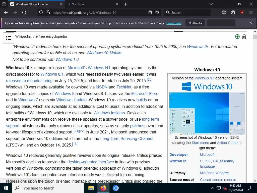The image size is (257, 193).
Task: Close the YouTube tab
Action: pos(117,4)
